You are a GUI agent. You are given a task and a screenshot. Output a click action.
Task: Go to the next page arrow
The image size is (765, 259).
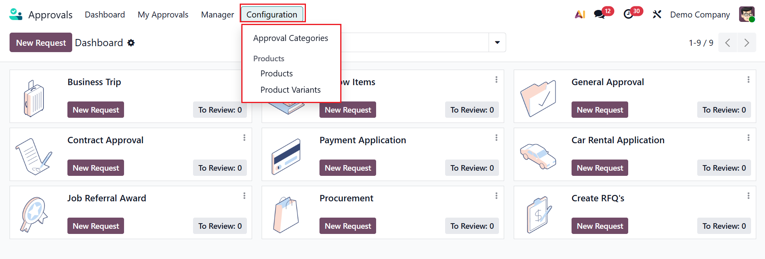[747, 43]
